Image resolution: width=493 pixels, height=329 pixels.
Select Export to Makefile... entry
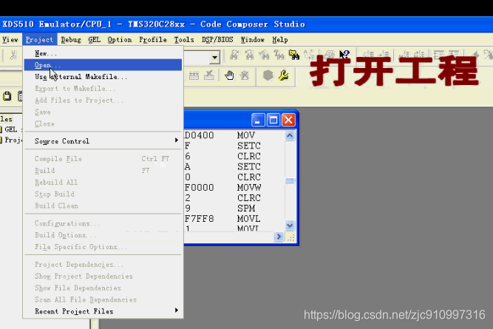pos(103,89)
